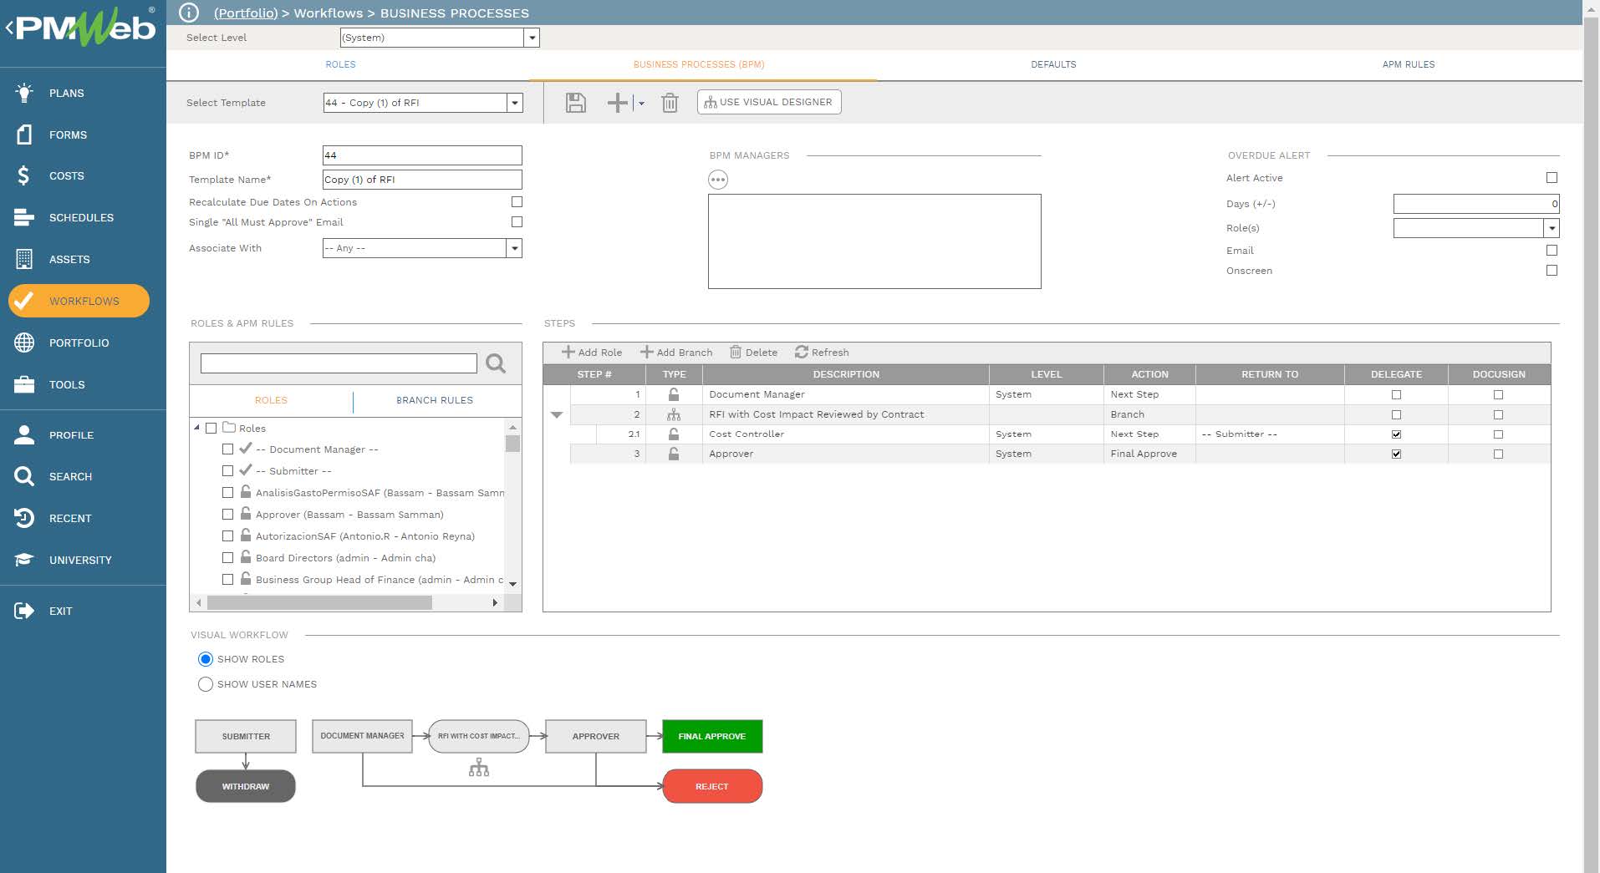Click Add Branch in the Steps toolbar
The image size is (1600, 873).
tap(677, 352)
